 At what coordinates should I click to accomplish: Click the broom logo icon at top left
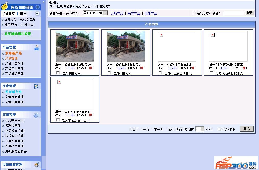coord(4,6)
